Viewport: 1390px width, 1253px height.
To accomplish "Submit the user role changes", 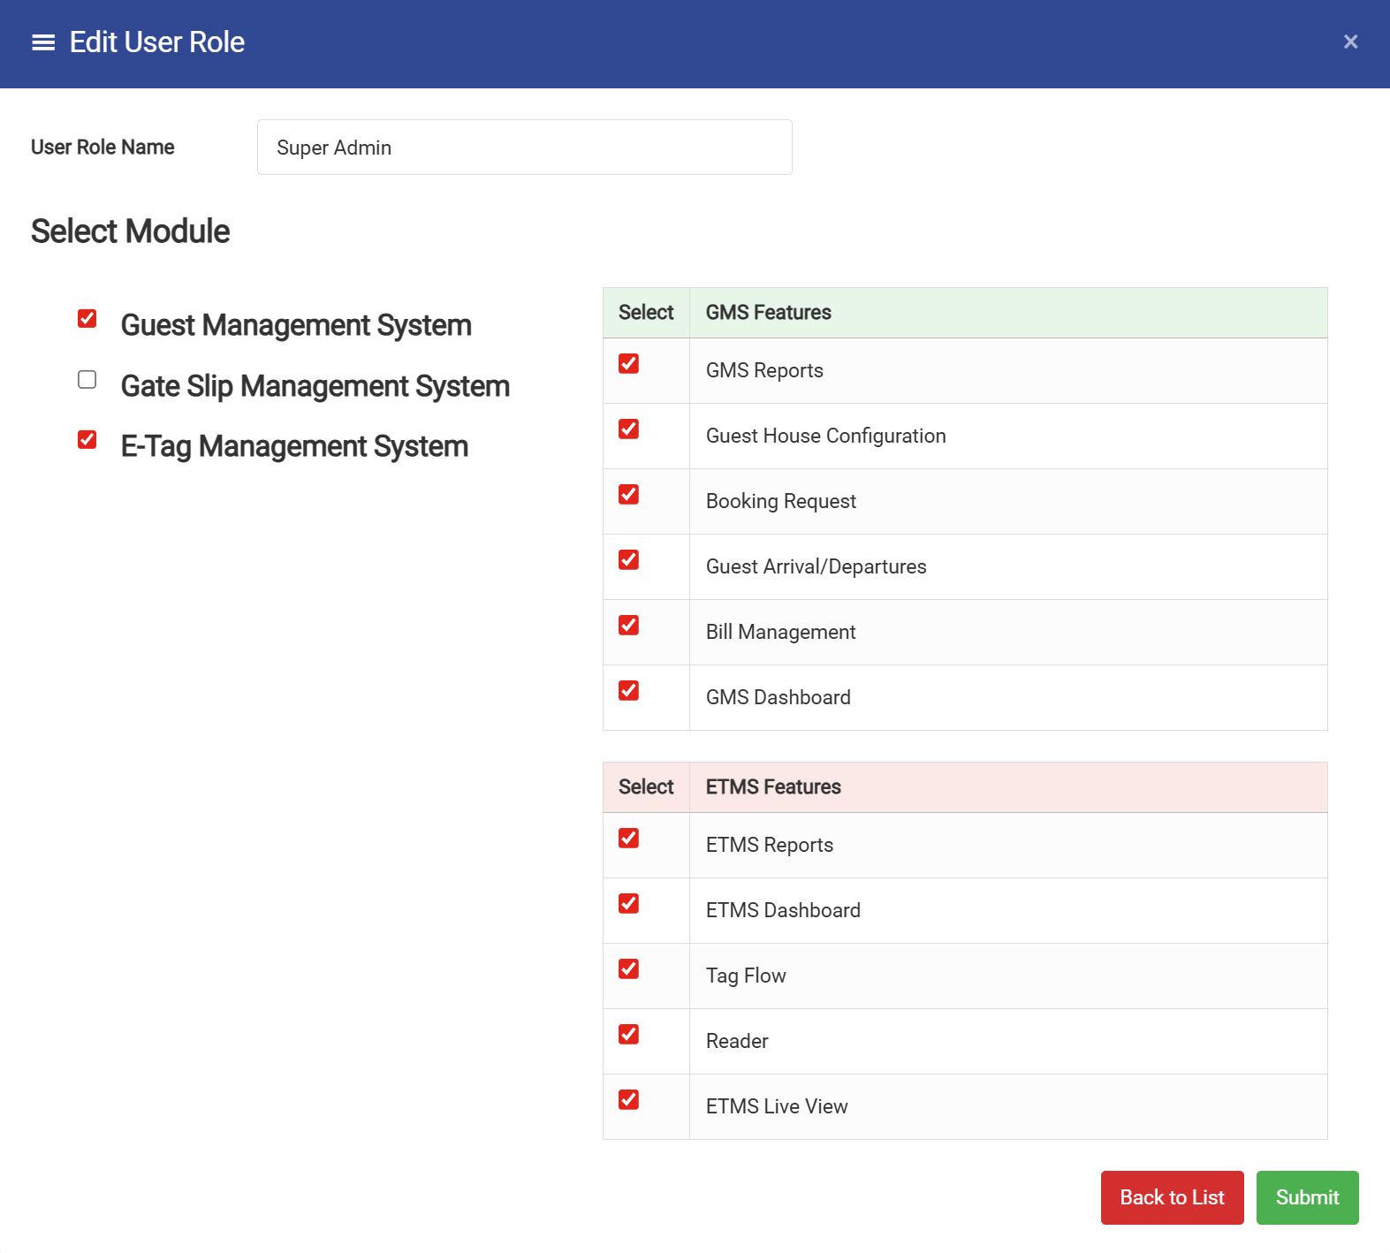I will tap(1307, 1197).
